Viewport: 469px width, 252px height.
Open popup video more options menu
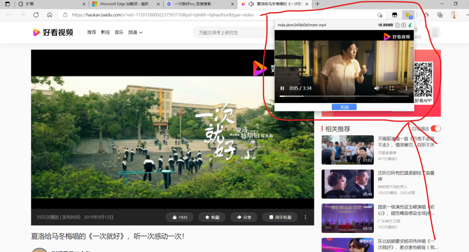coord(406,88)
